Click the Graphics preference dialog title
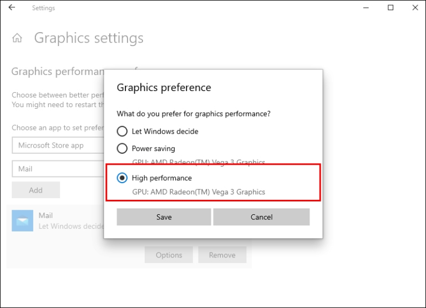Image resolution: width=426 pixels, height=308 pixels. [164, 88]
